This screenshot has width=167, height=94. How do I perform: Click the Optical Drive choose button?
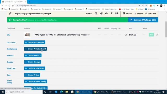point(36,88)
